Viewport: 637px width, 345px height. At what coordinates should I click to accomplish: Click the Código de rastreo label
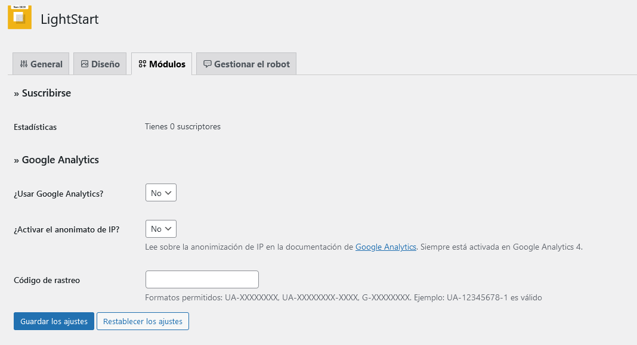coord(47,280)
